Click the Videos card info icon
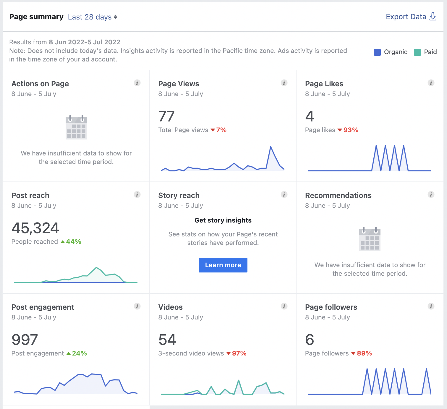 tap(284, 306)
